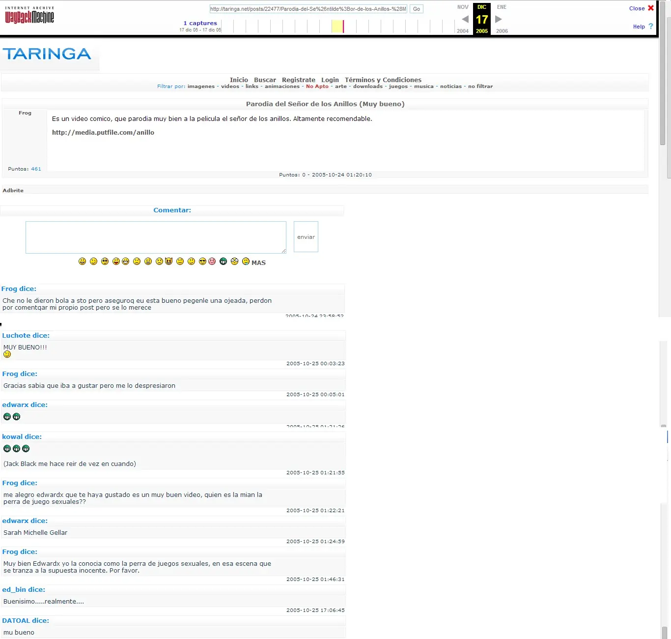
Task: Insert the winking emoticon under the comment box
Action: [x=93, y=261]
